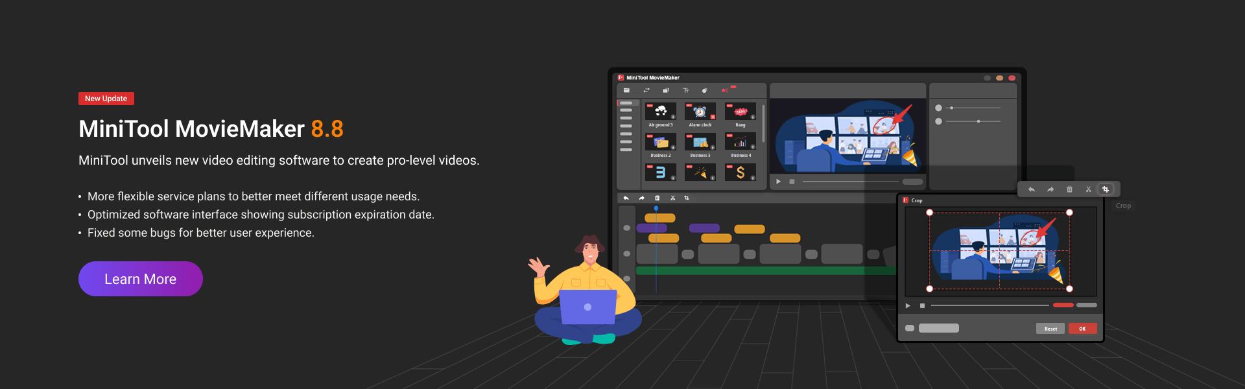Screen dimensions: 1245x389
Task: Toggle the topmost timeline track round button
Action: pyautogui.click(x=626, y=228)
